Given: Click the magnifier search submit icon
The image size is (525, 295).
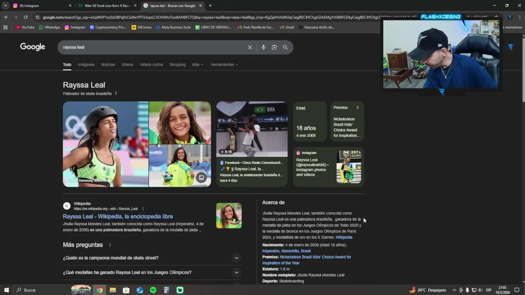Looking at the screenshot, I should [x=285, y=47].
